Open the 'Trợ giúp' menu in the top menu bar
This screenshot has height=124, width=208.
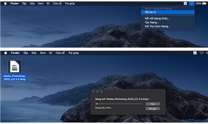(x=70, y=4)
